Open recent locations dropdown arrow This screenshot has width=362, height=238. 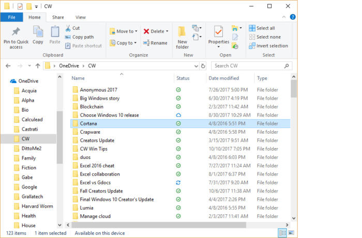[x=29, y=66]
